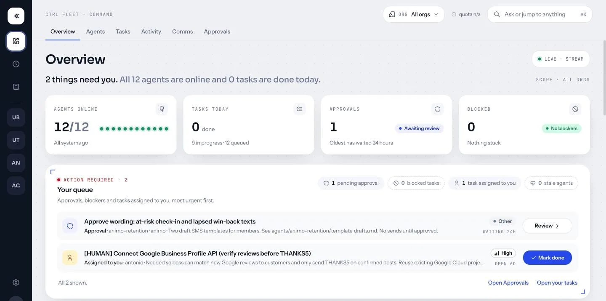606x301 pixels.
Task: Open the notebook docs icon in sidebar
Action: [16, 87]
